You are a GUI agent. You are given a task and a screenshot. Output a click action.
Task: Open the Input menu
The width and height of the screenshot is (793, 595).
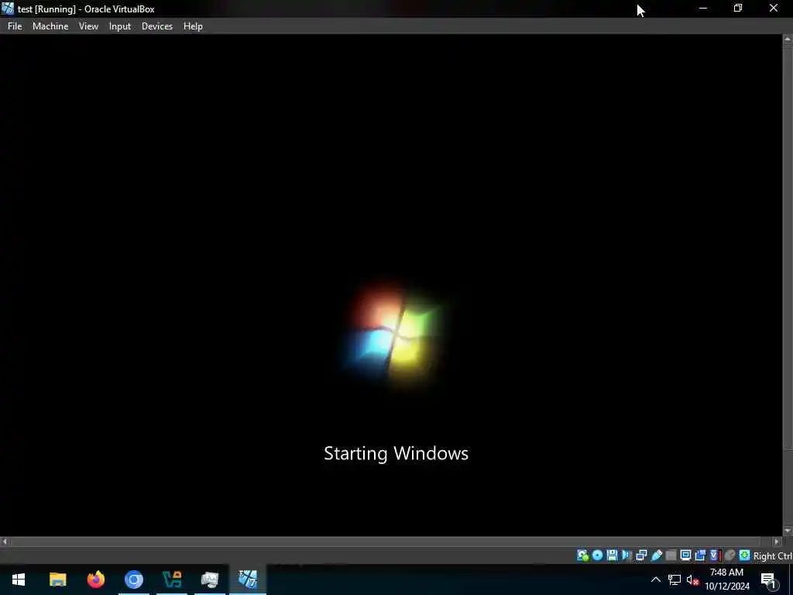pos(120,26)
